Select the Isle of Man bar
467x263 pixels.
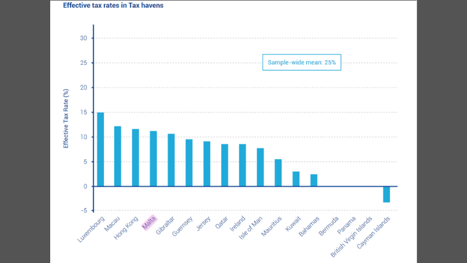[260, 167]
